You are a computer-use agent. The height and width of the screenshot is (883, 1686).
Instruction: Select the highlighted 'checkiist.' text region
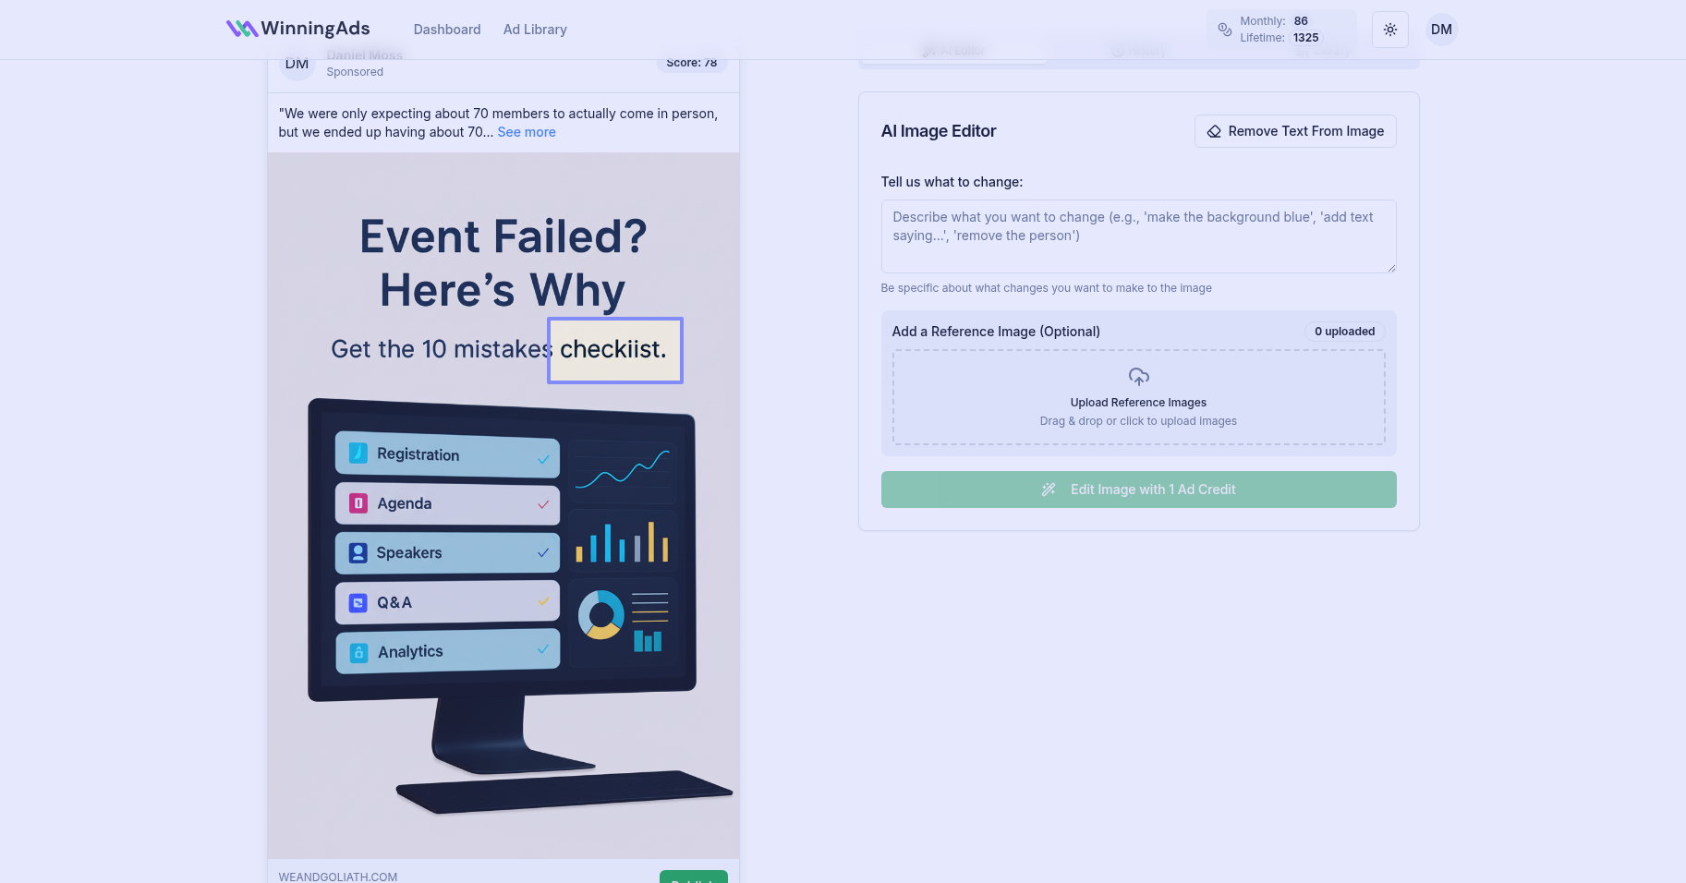coord(615,350)
